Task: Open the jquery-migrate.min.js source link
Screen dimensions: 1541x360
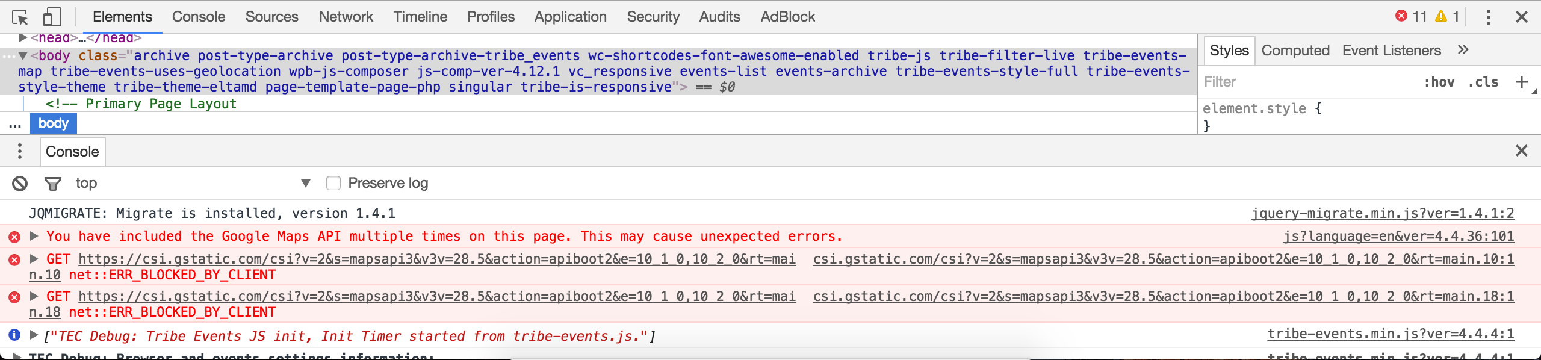Action: pyautogui.click(x=1383, y=213)
